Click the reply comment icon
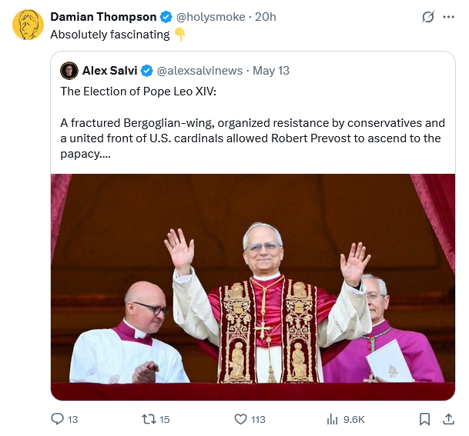The image size is (469, 436). click(x=57, y=419)
